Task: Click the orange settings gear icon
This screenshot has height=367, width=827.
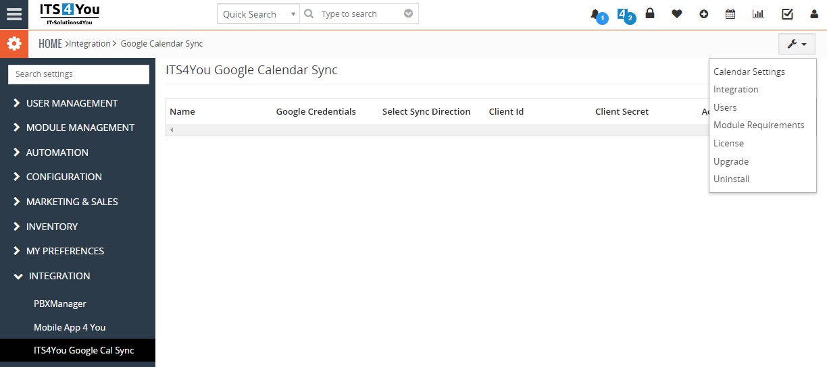Action: (14, 44)
